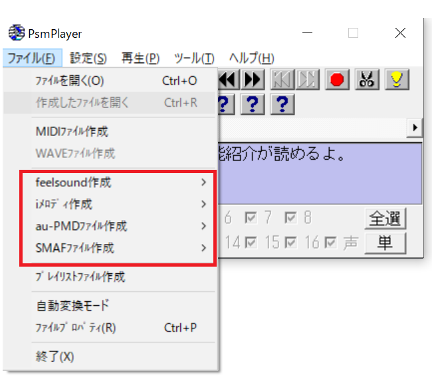Screen dimensions: 432x390
Task: Toggle the checkbox for channel 8
Action: click(290, 218)
